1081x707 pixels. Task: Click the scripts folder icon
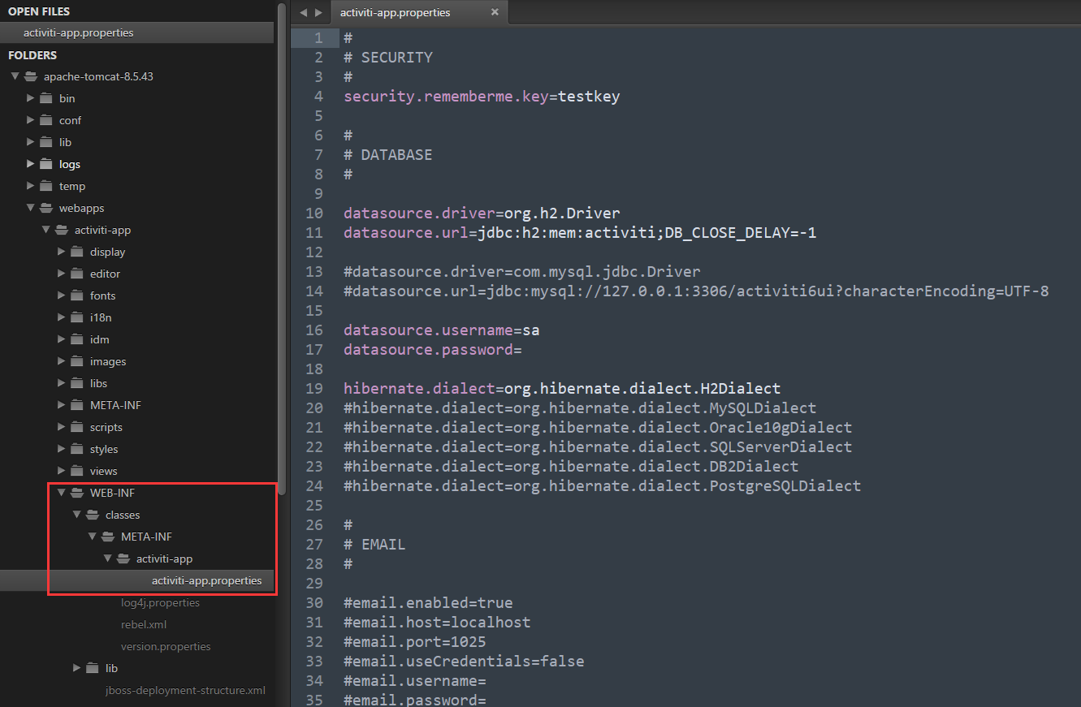(77, 427)
